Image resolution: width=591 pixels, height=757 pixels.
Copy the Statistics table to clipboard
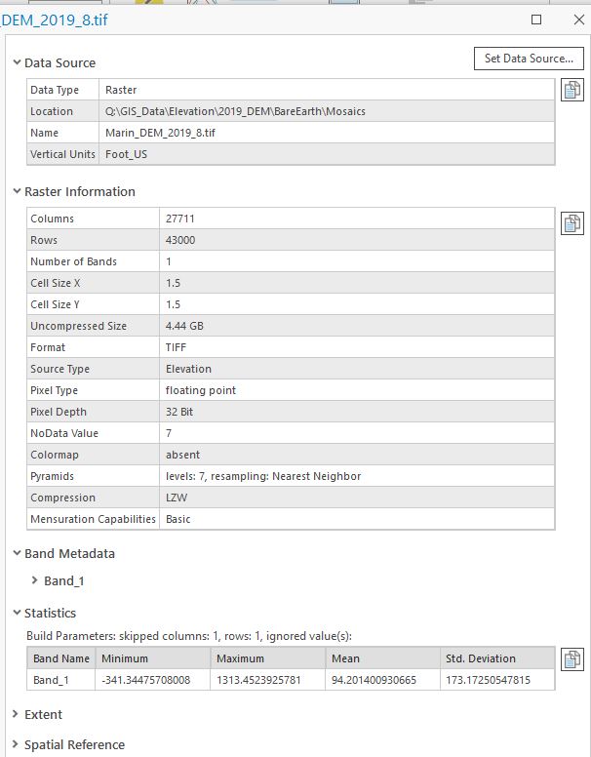tap(572, 659)
